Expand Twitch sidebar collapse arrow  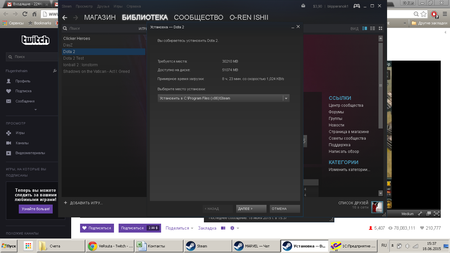[36, 110]
